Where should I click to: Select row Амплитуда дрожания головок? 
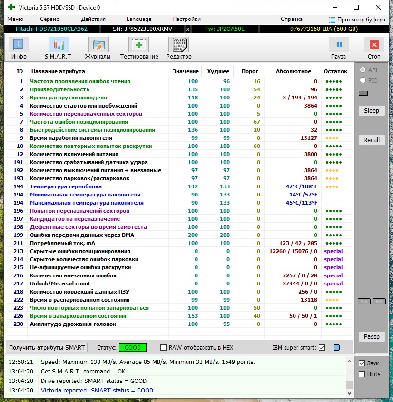[x=179, y=324]
